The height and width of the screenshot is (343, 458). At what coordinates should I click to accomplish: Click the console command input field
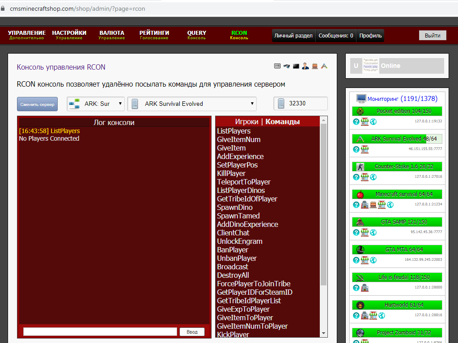click(100, 331)
